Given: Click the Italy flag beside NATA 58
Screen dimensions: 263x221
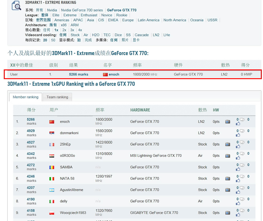Looking at the screenshot, I should [52, 178].
